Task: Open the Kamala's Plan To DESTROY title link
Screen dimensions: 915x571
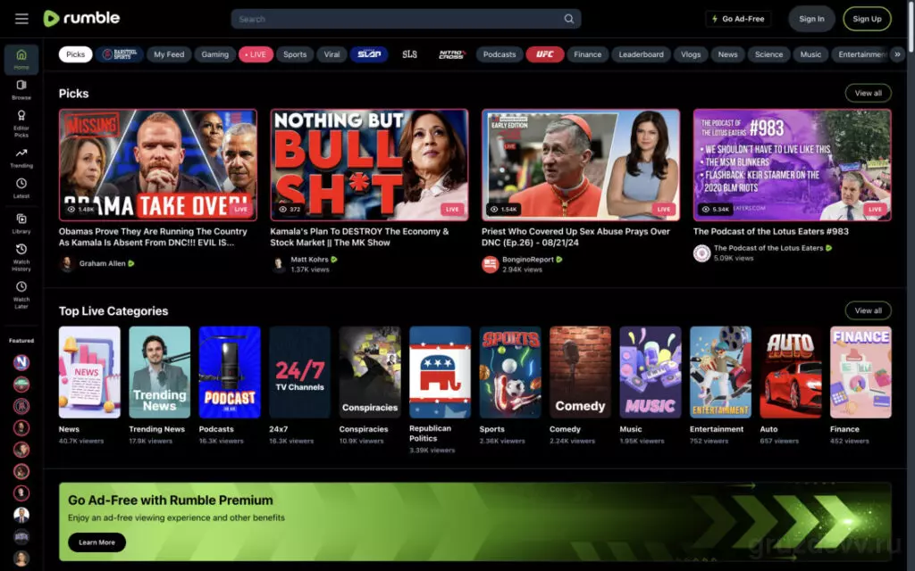Action: (x=359, y=237)
